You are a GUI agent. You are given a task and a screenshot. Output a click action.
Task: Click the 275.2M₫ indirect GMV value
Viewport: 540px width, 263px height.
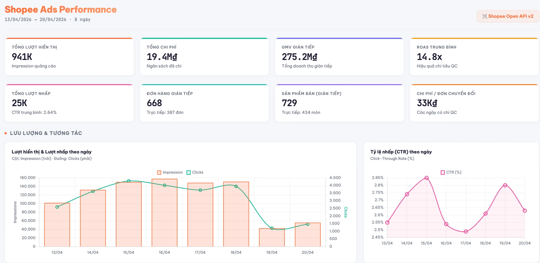point(300,57)
